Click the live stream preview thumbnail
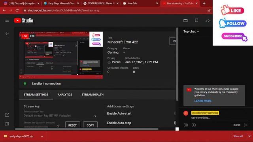Image resolution: width=253 pixels, height=142 pixels. point(61,55)
